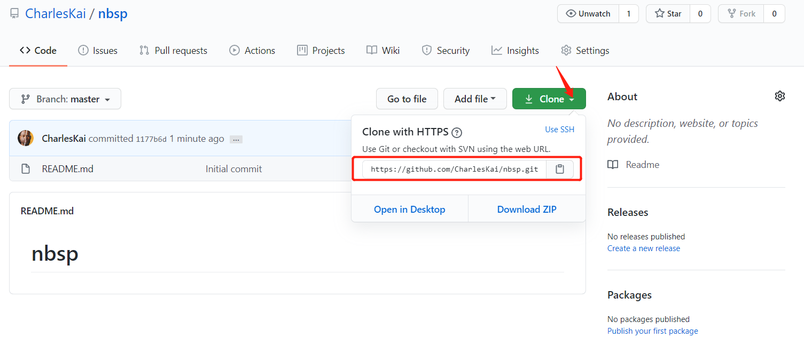Click the README.md header in preview box
The width and height of the screenshot is (804, 362).
(47, 211)
